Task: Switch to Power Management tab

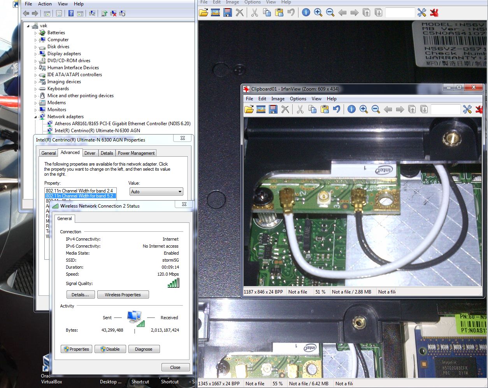Action: point(136,153)
